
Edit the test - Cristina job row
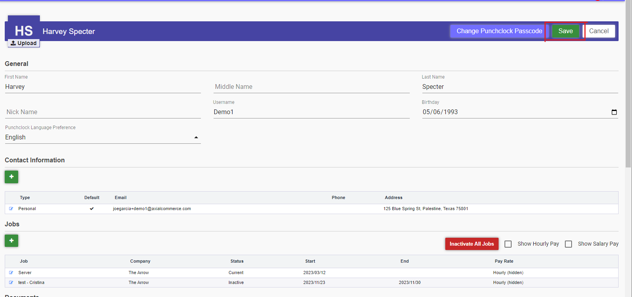tap(11, 282)
